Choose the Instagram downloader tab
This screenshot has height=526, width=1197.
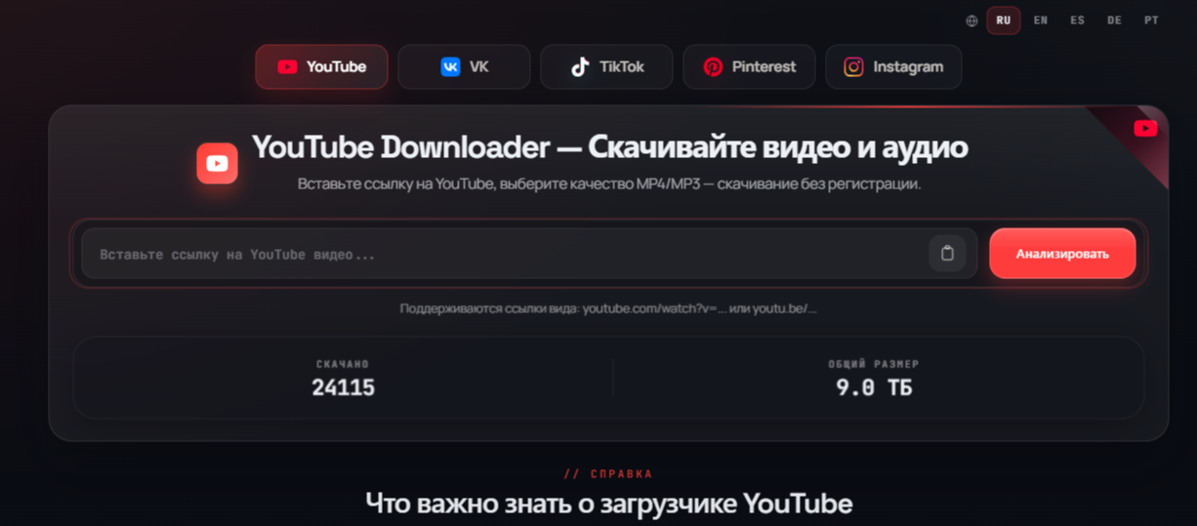[893, 67]
